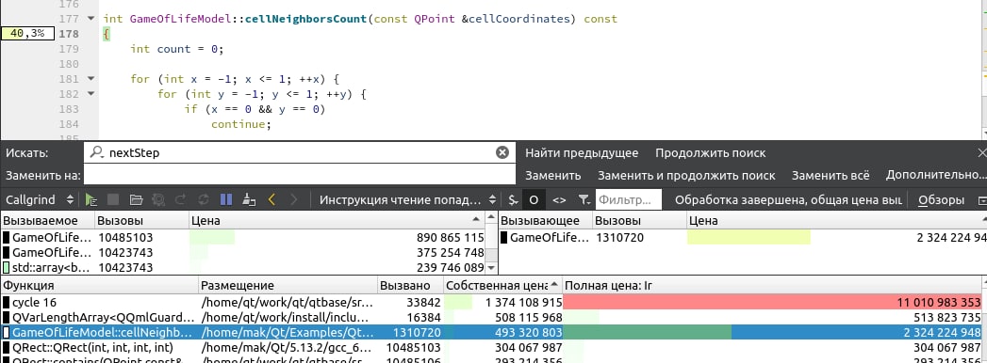Open the event type dropdown 'Инструкция чтение'

pos(407,200)
